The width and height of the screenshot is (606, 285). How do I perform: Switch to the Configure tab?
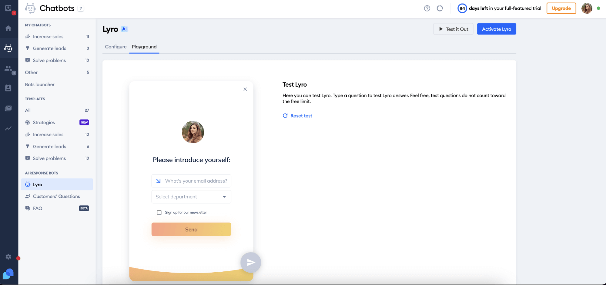coord(116,47)
